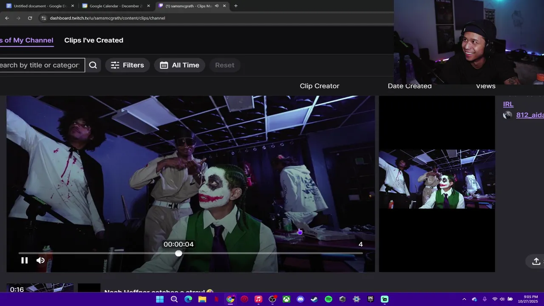
Task: Open File Explorer from the taskbar
Action: (202, 299)
